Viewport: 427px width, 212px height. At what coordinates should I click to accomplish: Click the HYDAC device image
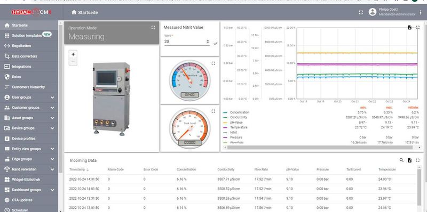pos(112,99)
